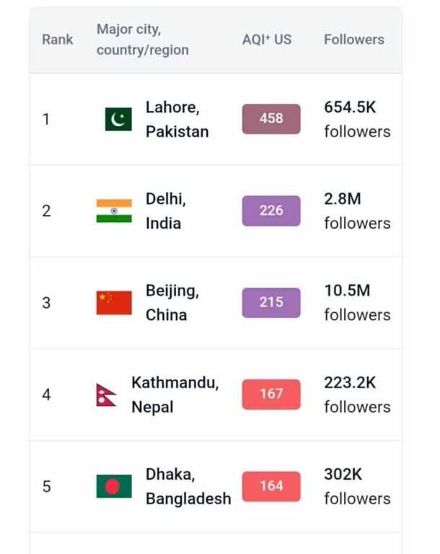Open the Delhi, India city link
The width and height of the screenshot is (440, 554).
pyautogui.click(x=166, y=211)
